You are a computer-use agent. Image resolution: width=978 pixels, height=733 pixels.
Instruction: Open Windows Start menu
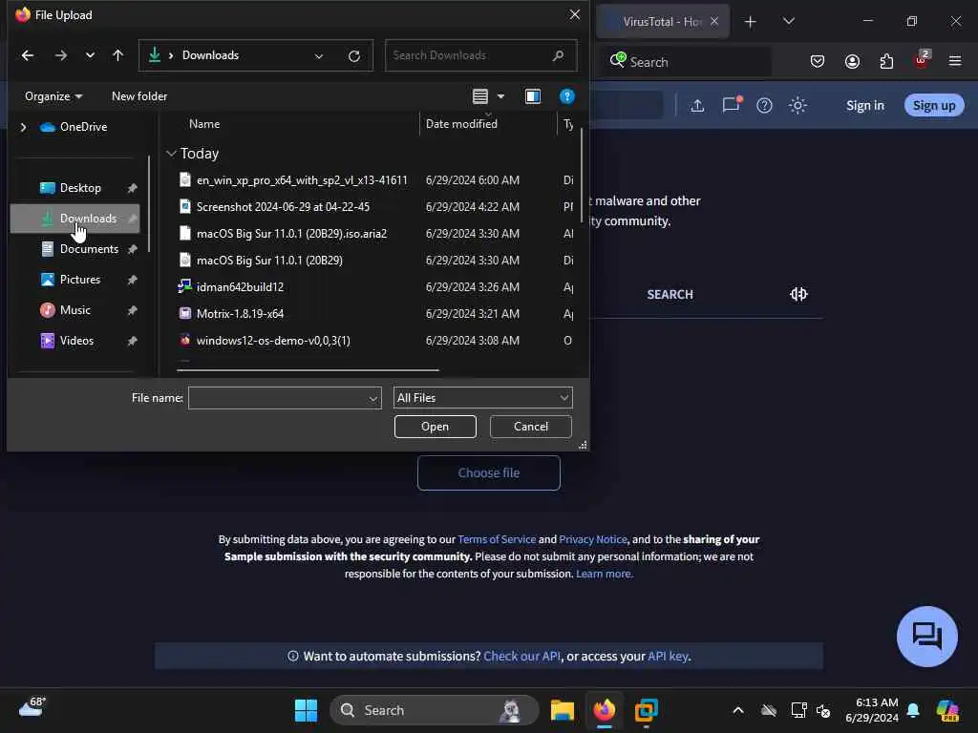[x=306, y=710]
